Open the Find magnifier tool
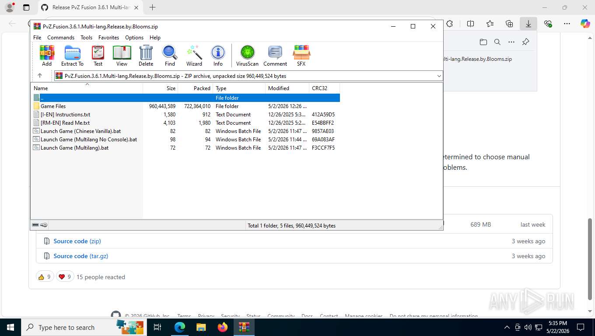 tap(170, 56)
